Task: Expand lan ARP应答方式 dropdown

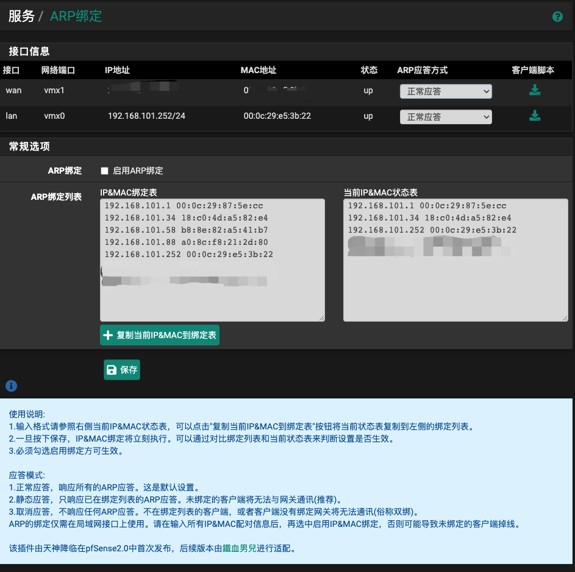Action: 446,116
